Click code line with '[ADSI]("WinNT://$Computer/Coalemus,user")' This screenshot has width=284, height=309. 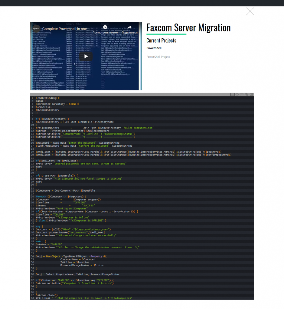pyautogui.click(x=73, y=229)
